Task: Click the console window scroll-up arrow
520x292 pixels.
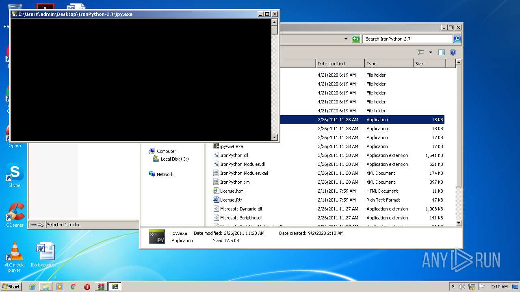Action: (x=275, y=22)
